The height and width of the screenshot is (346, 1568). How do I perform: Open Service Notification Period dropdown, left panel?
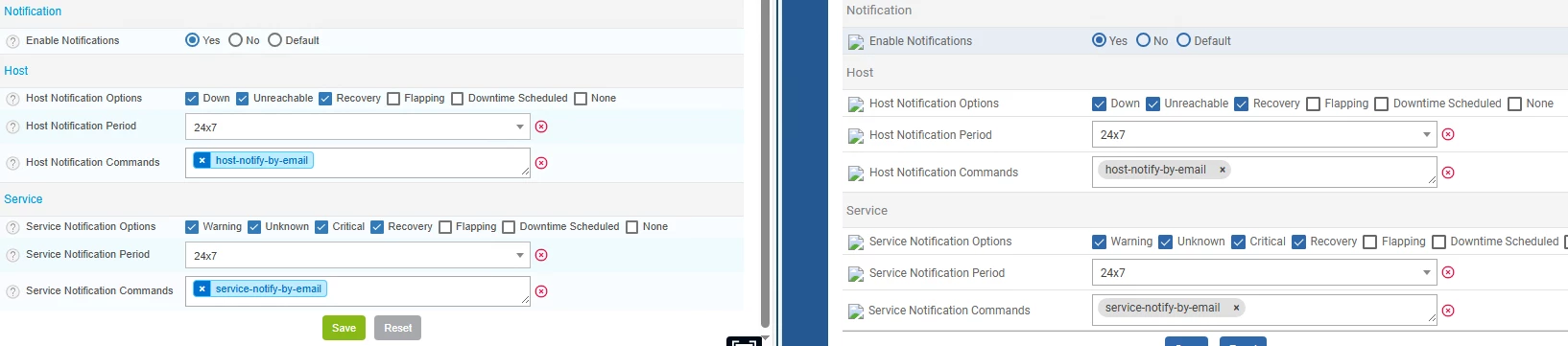point(358,255)
